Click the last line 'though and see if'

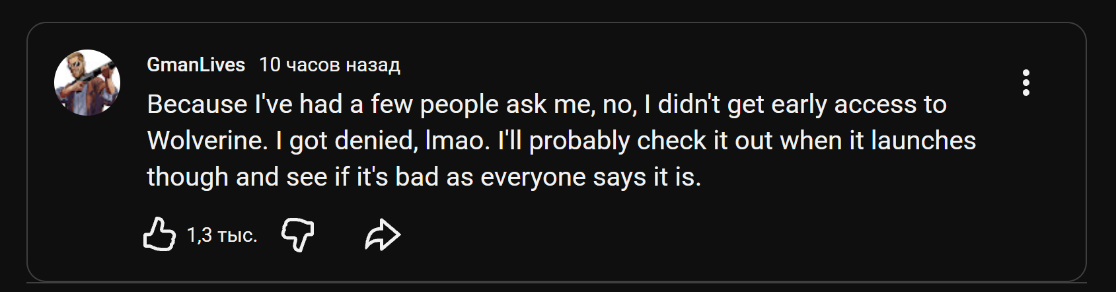click(424, 177)
